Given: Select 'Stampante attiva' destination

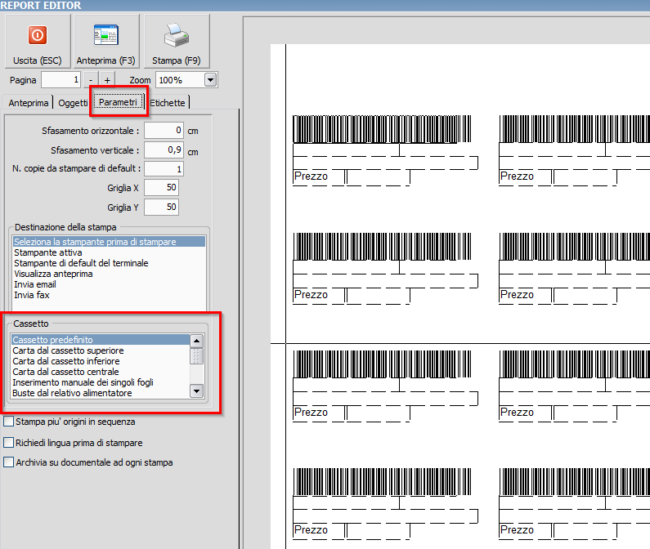Looking at the screenshot, I should pos(109,252).
